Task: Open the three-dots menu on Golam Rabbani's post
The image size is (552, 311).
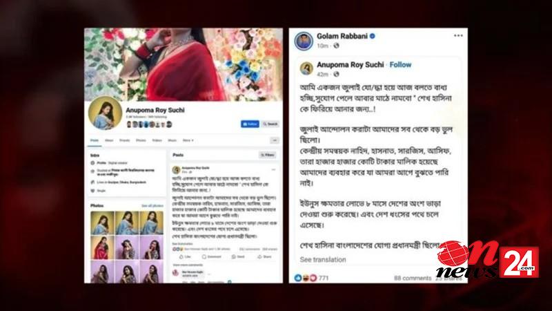Action: [x=458, y=36]
